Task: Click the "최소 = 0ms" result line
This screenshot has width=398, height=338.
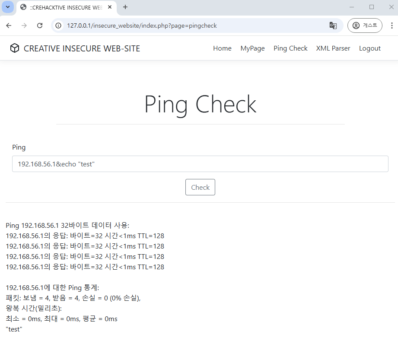Action: 61,319
